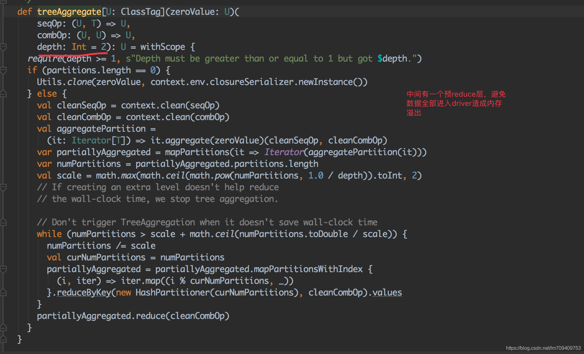This screenshot has height=354, width=584.
Task: Place cursor on highlighted treeAggregate method name
Action: point(69,12)
